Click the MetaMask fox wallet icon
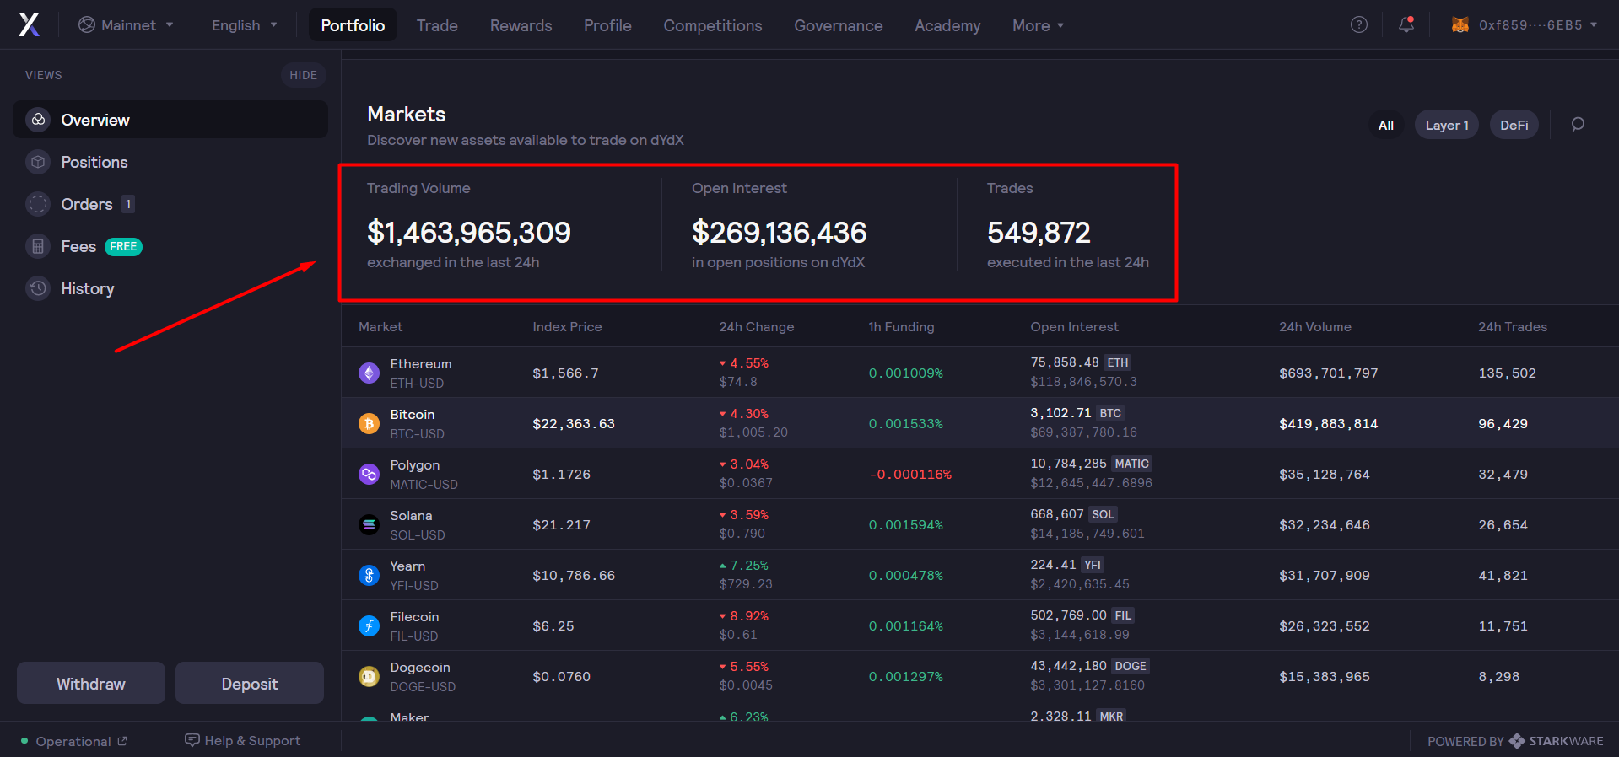 tap(1460, 25)
